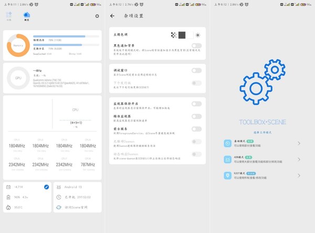Enable 精准监视器 switch
The width and height of the screenshot is (315, 233).
tap(196, 116)
